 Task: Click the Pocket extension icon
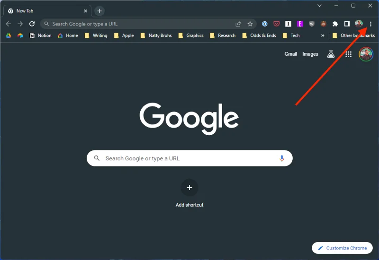(277, 24)
